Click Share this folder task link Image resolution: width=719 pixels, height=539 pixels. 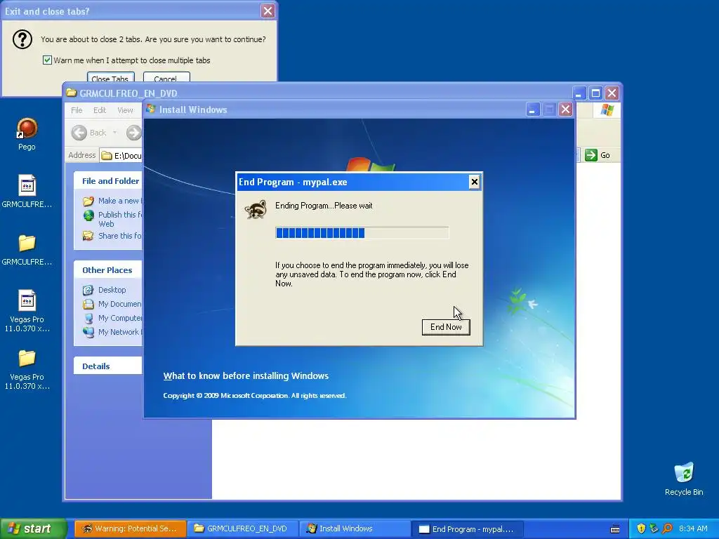[x=113, y=236]
